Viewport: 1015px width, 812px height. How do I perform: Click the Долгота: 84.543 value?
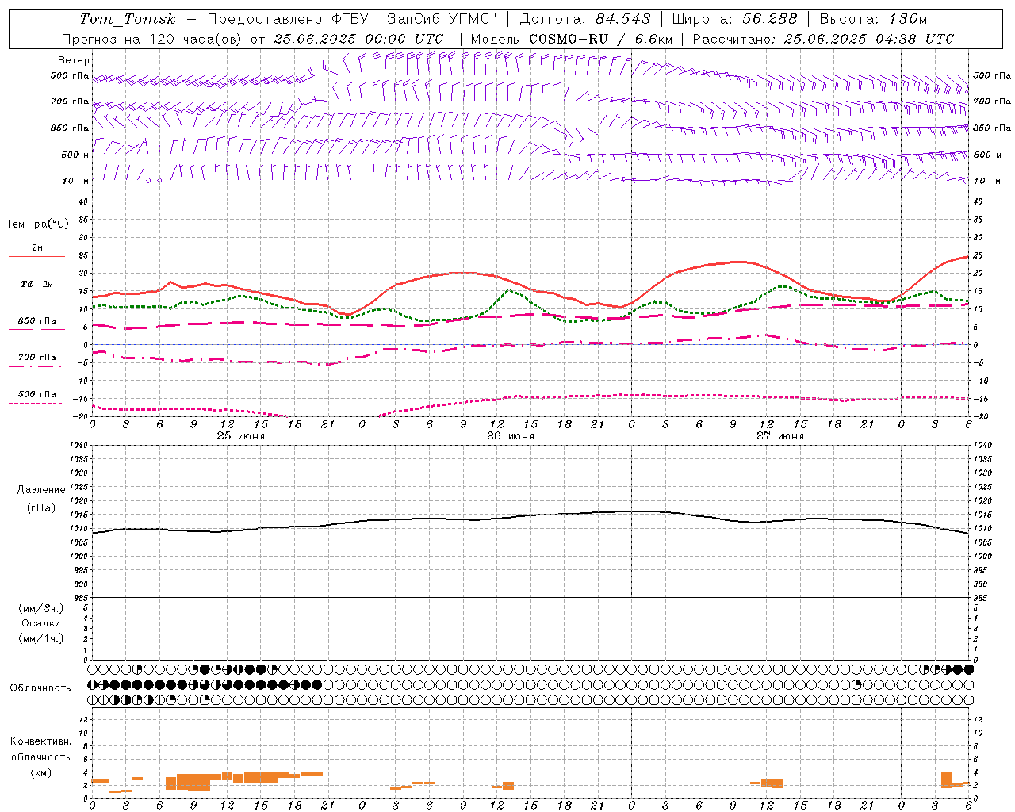tap(585, 19)
